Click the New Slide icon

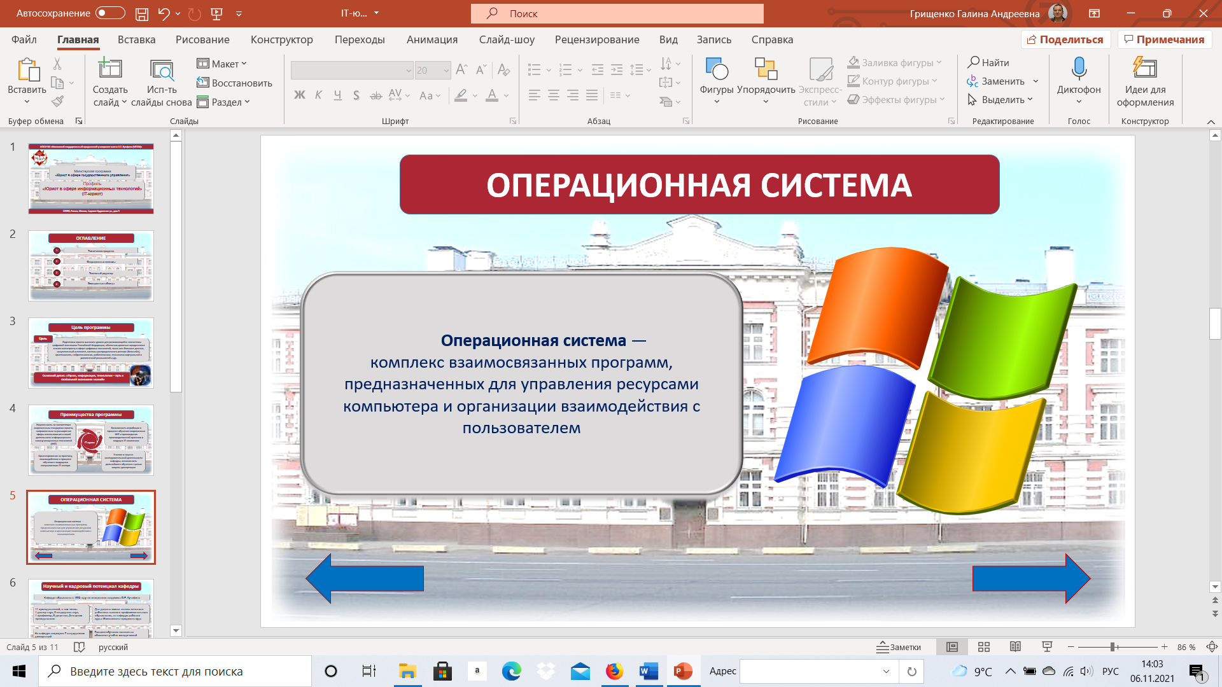[x=110, y=69]
